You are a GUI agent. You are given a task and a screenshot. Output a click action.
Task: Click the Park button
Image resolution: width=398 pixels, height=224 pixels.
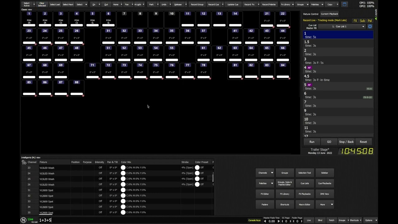151,4
